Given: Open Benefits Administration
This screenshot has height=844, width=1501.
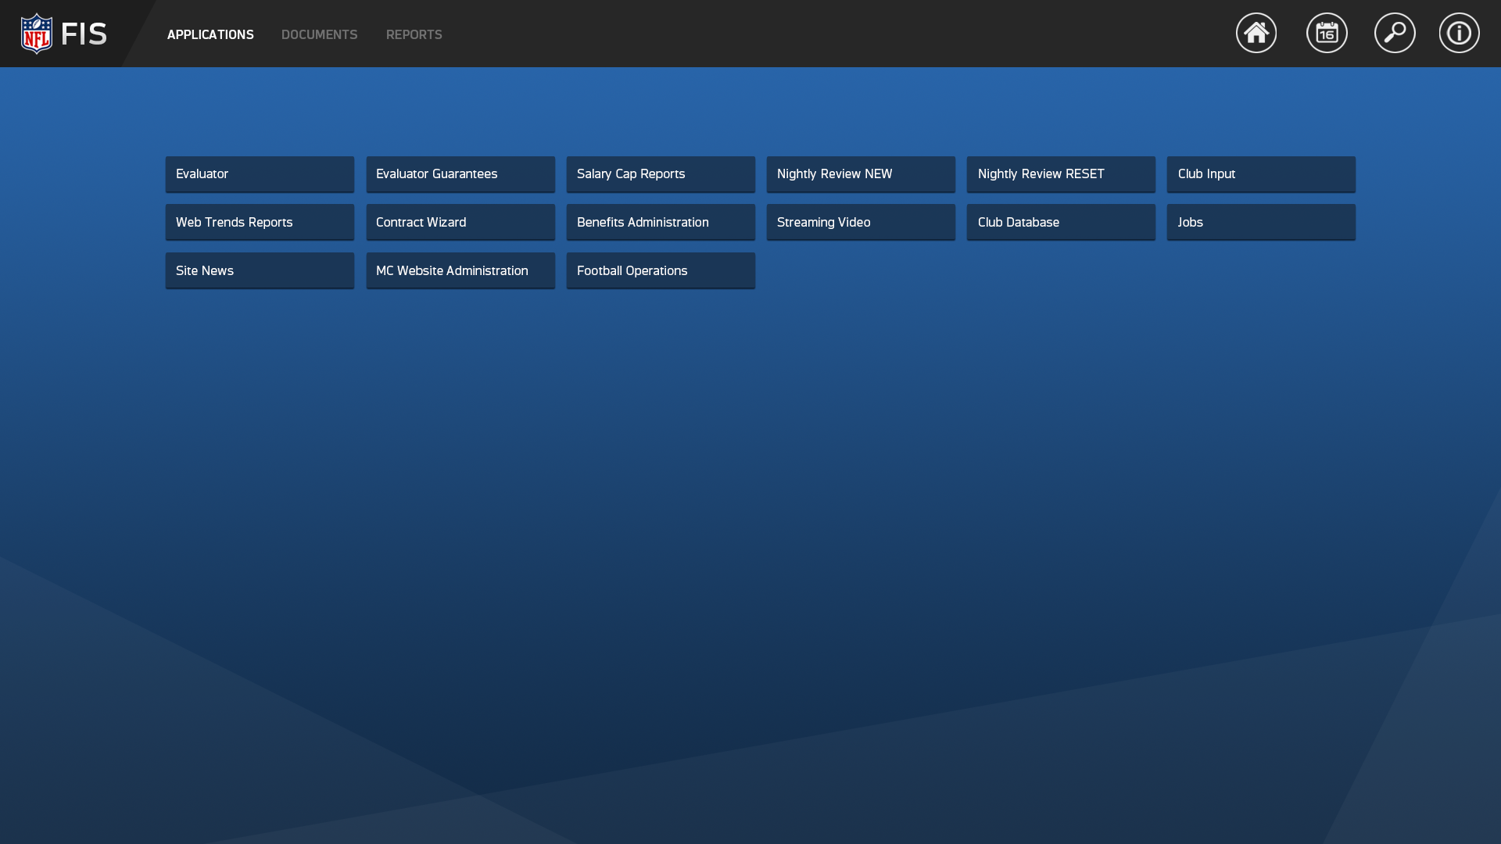Looking at the screenshot, I should [661, 222].
